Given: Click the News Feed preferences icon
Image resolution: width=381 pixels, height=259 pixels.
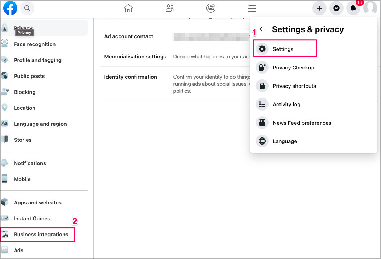Looking at the screenshot, I should tap(262, 123).
